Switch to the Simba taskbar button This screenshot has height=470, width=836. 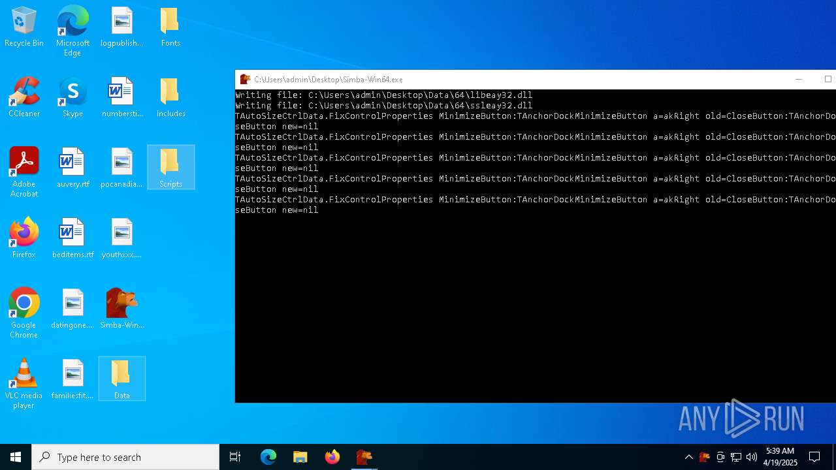[364, 457]
